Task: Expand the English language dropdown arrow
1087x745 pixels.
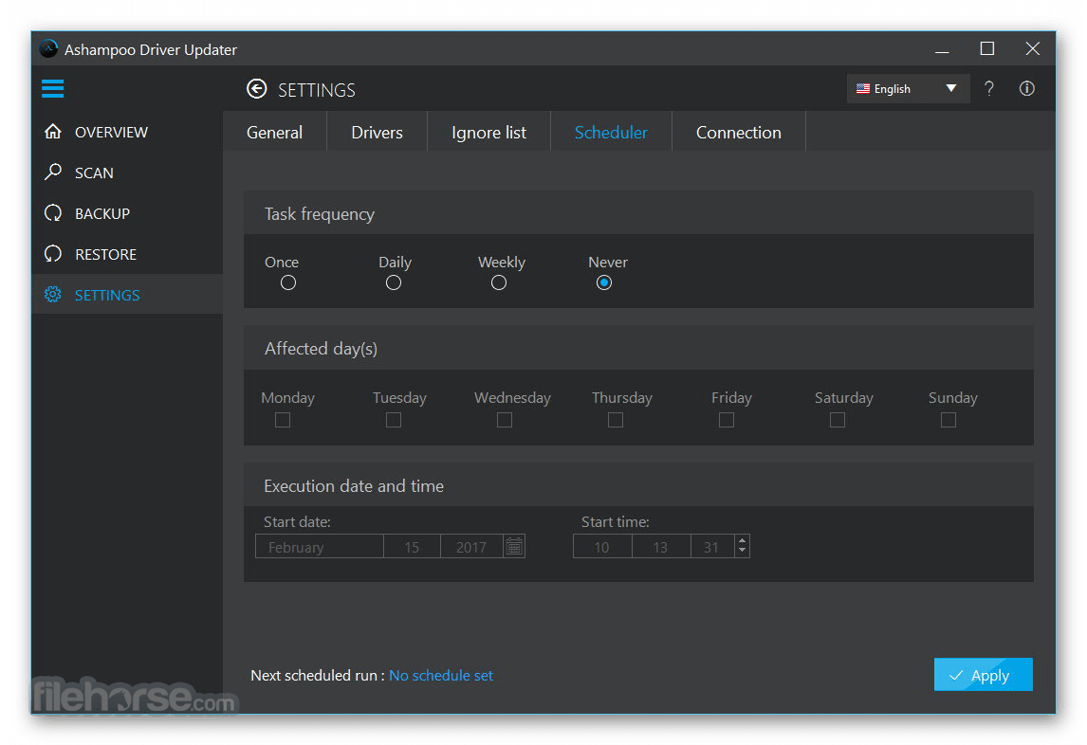Action: pyautogui.click(x=951, y=89)
